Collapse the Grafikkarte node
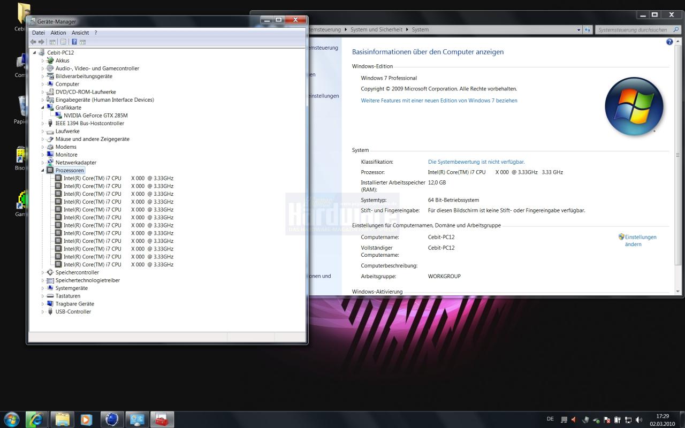This screenshot has height=428, width=685. (43, 108)
